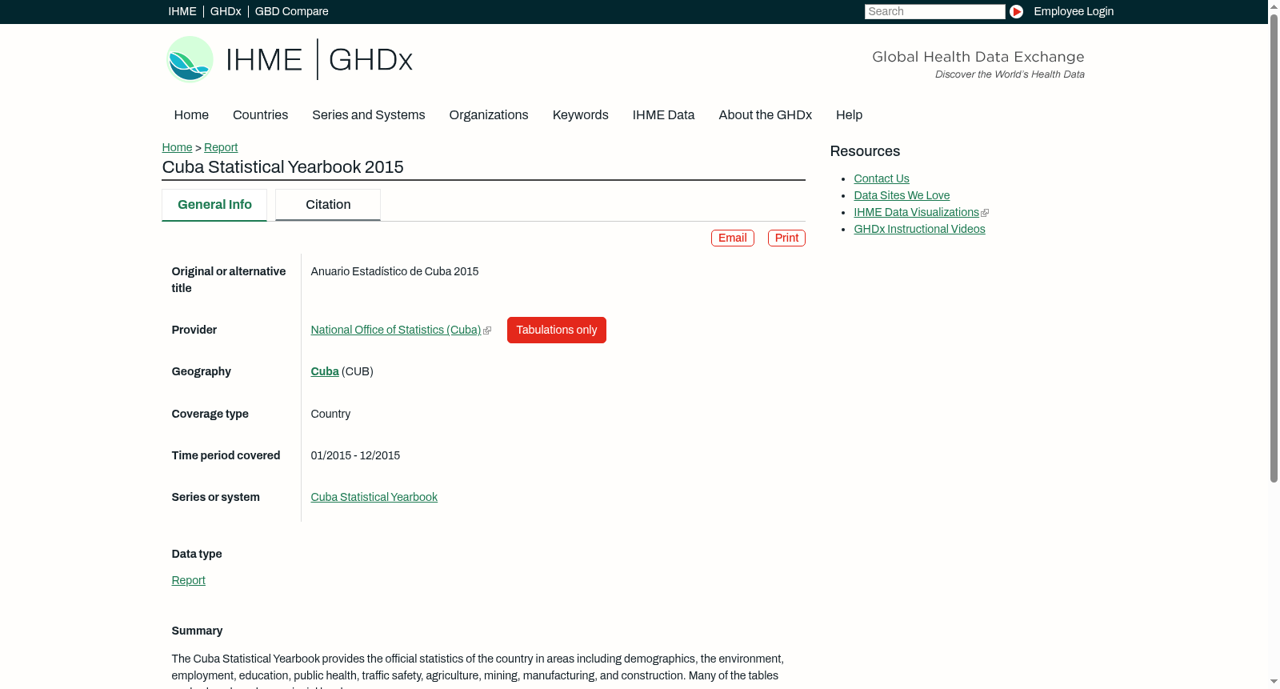The width and height of the screenshot is (1280, 689).
Task: Open IHME Data Visualizations link
Action: coord(916,212)
